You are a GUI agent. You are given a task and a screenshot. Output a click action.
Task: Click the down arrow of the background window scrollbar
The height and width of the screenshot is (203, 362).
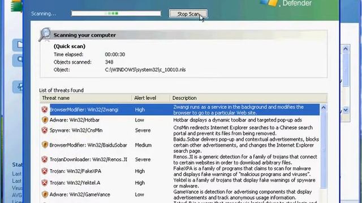(346, 110)
